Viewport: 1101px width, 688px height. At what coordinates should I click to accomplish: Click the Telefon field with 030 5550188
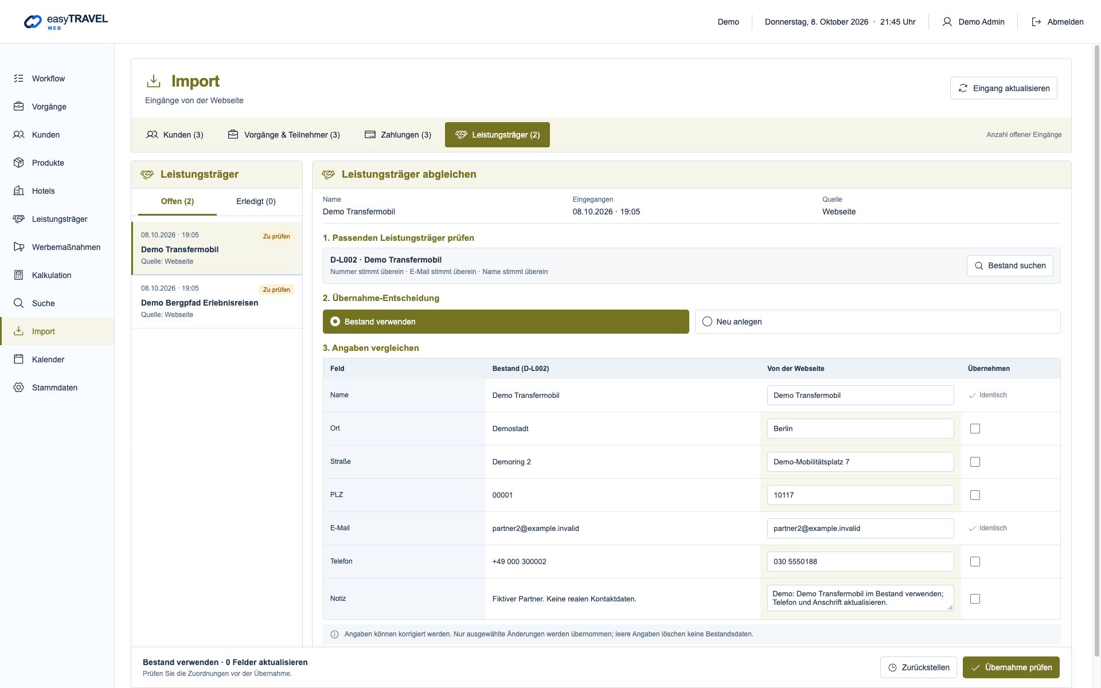pyautogui.click(x=860, y=562)
